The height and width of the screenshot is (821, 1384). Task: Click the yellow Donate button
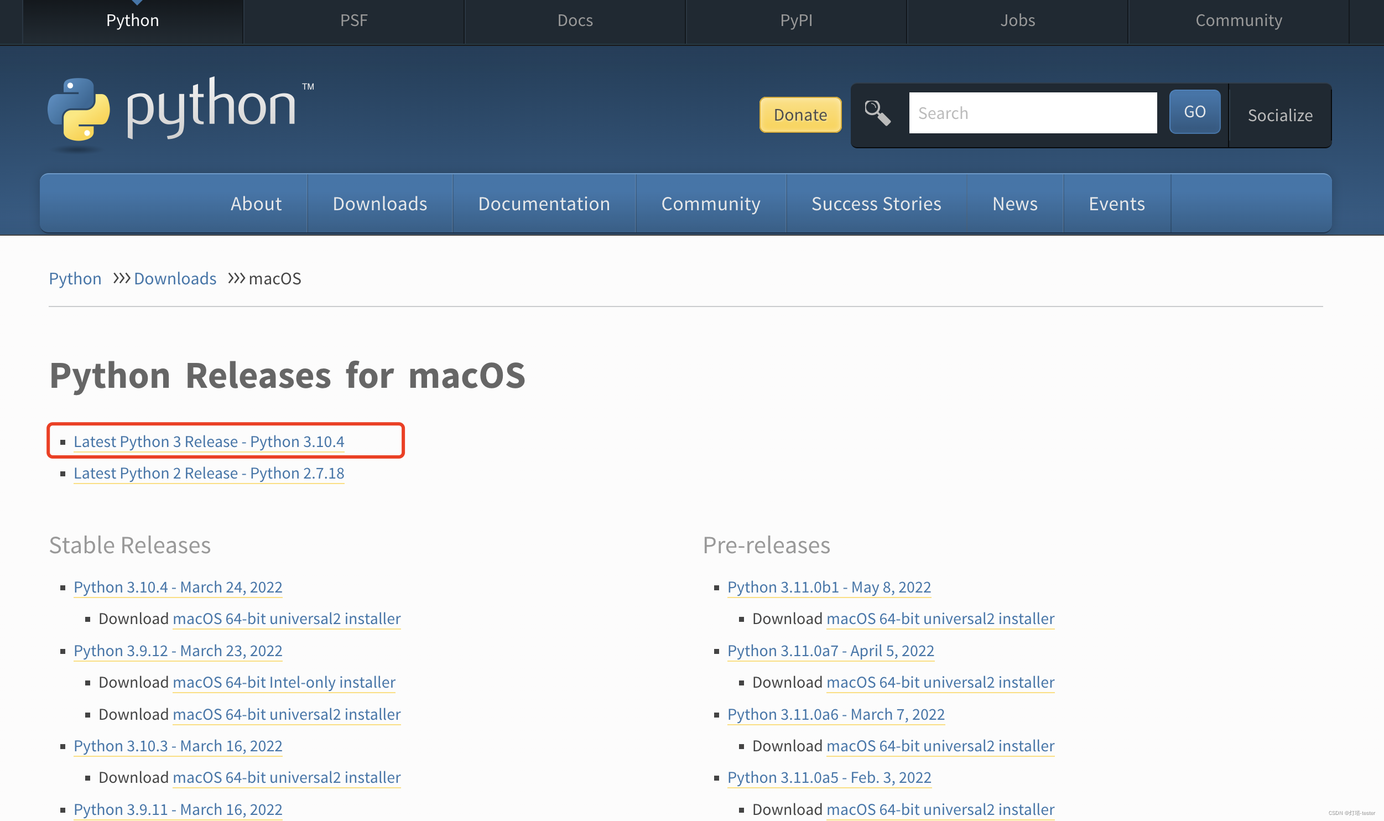click(x=800, y=115)
